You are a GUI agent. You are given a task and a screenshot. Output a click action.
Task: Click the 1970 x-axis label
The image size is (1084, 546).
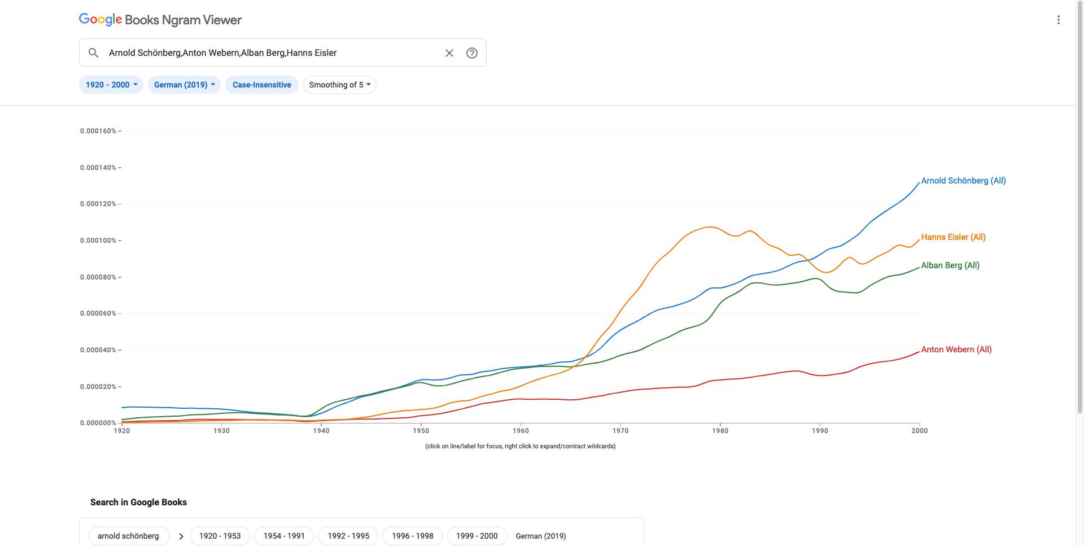620,430
